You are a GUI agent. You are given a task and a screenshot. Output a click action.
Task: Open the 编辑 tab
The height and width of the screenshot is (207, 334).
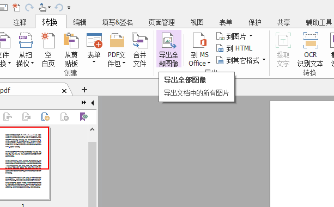pyautogui.click(x=80, y=22)
